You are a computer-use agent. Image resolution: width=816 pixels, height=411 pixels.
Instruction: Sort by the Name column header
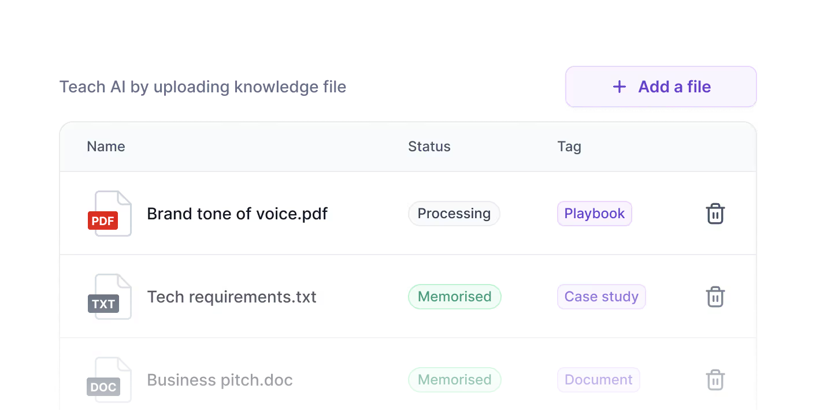pos(106,147)
